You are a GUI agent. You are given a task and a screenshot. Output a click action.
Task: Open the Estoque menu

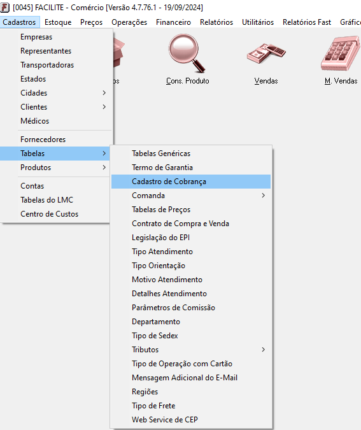58,22
